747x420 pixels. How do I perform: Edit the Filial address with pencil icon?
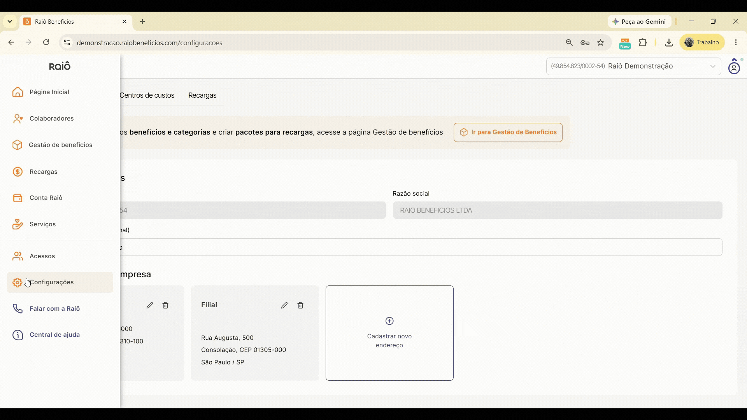[284, 306]
